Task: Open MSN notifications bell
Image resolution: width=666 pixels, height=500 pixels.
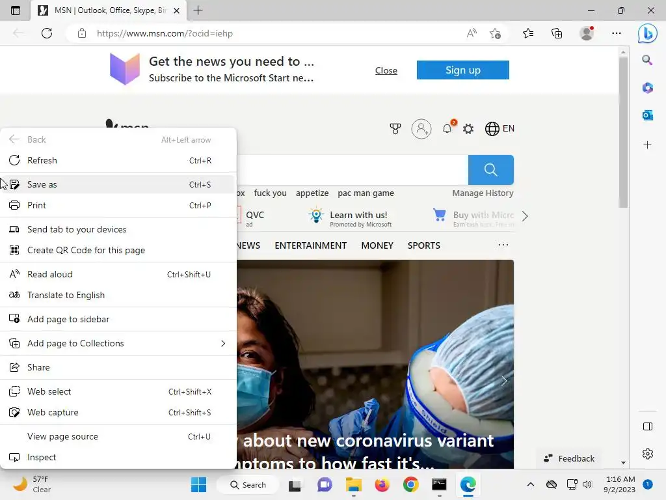Action: [x=447, y=128]
